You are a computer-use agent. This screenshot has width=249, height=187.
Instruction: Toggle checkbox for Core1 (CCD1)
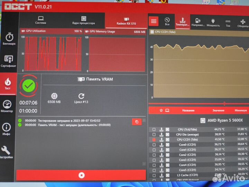[154, 150]
